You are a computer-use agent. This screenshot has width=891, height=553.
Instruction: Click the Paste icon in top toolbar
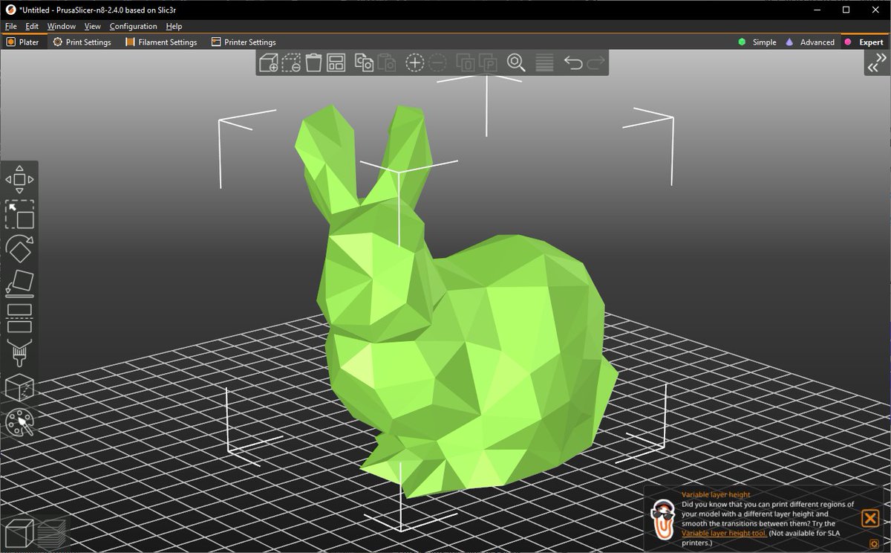point(386,63)
